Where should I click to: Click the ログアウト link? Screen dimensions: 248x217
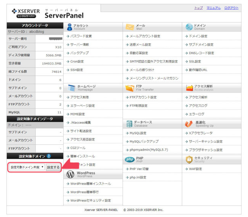click(x=231, y=8)
